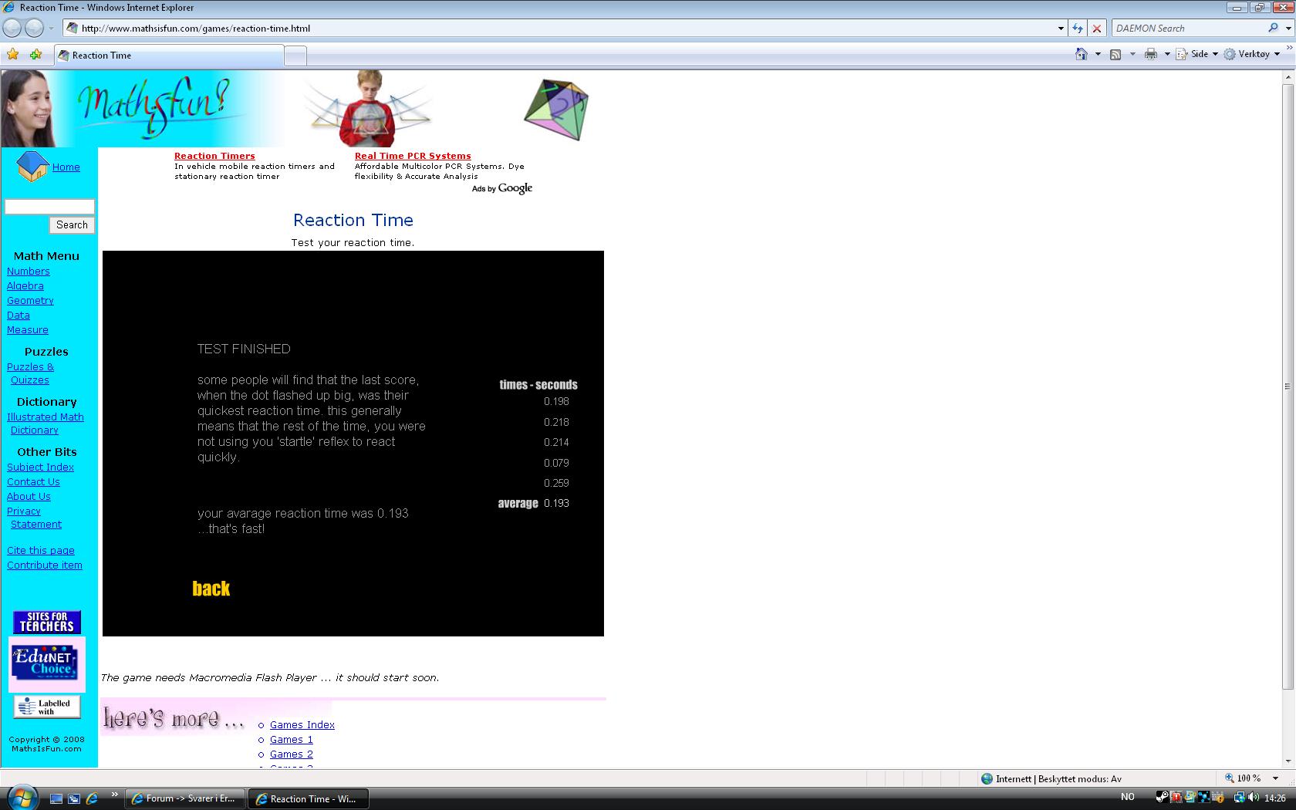The height and width of the screenshot is (810, 1296).
Task: Click the Cite this page link
Action: (x=41, y=551)
